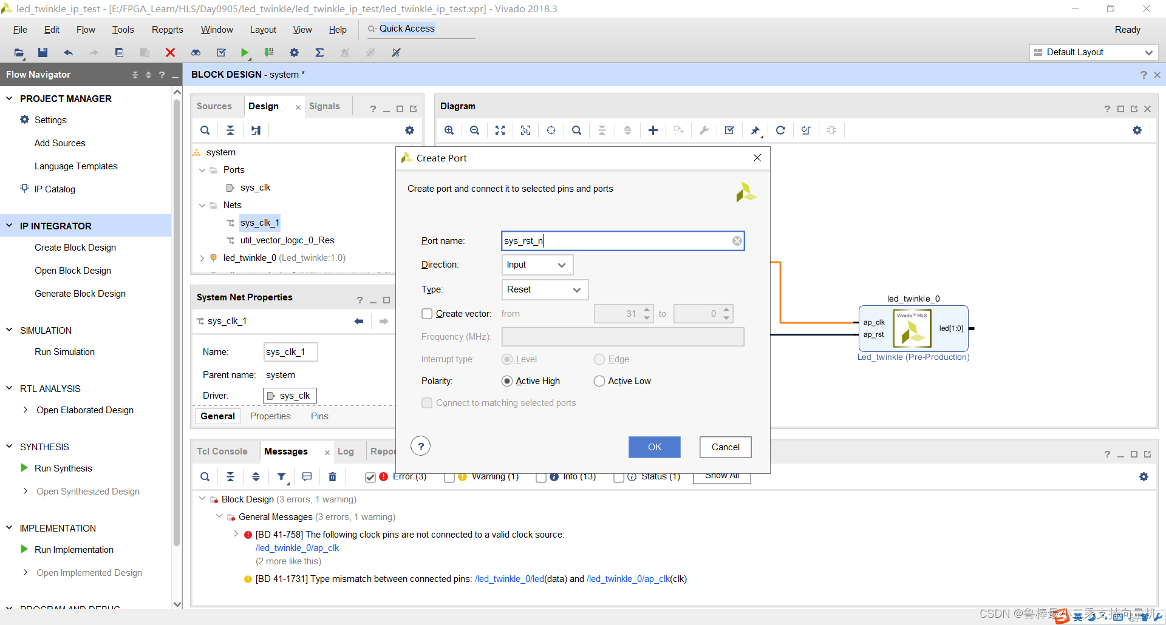Viewport: 1166px width, 625px height.
Task: Close the Create Port dialog
Action: (x=757, y=158)
